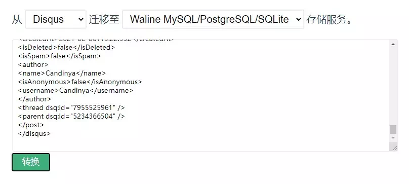Click the <name>Candinya</name> line

click(62, 73)
